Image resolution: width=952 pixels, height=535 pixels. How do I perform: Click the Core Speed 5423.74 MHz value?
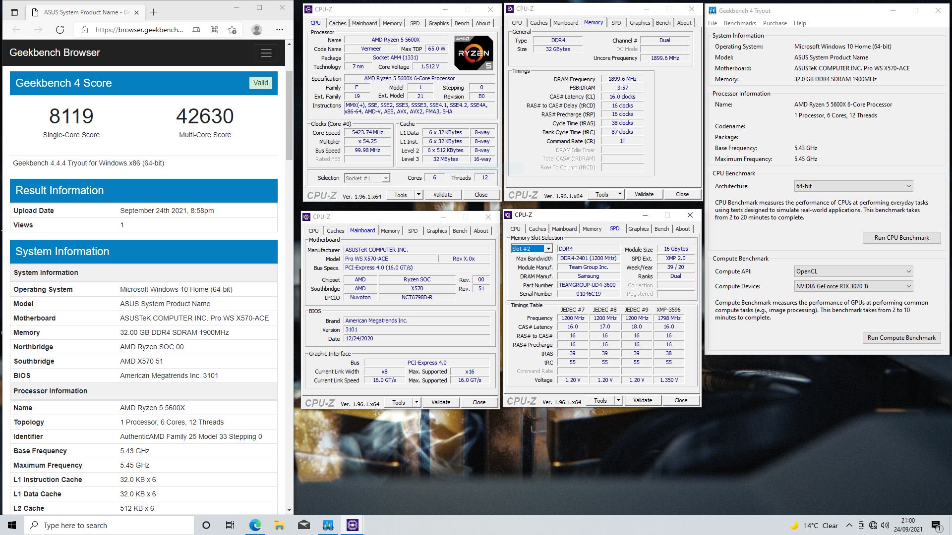tap(367, 133)
